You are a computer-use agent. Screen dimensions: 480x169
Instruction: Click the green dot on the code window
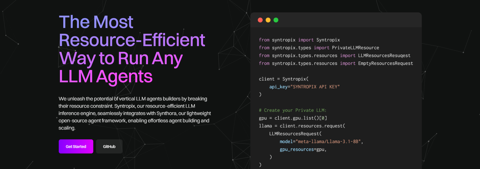click(x=276, y=20)
